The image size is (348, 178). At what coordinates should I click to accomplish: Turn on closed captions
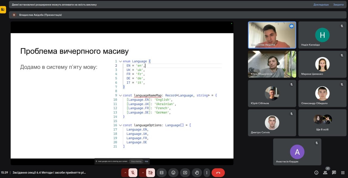click(161, 173)
